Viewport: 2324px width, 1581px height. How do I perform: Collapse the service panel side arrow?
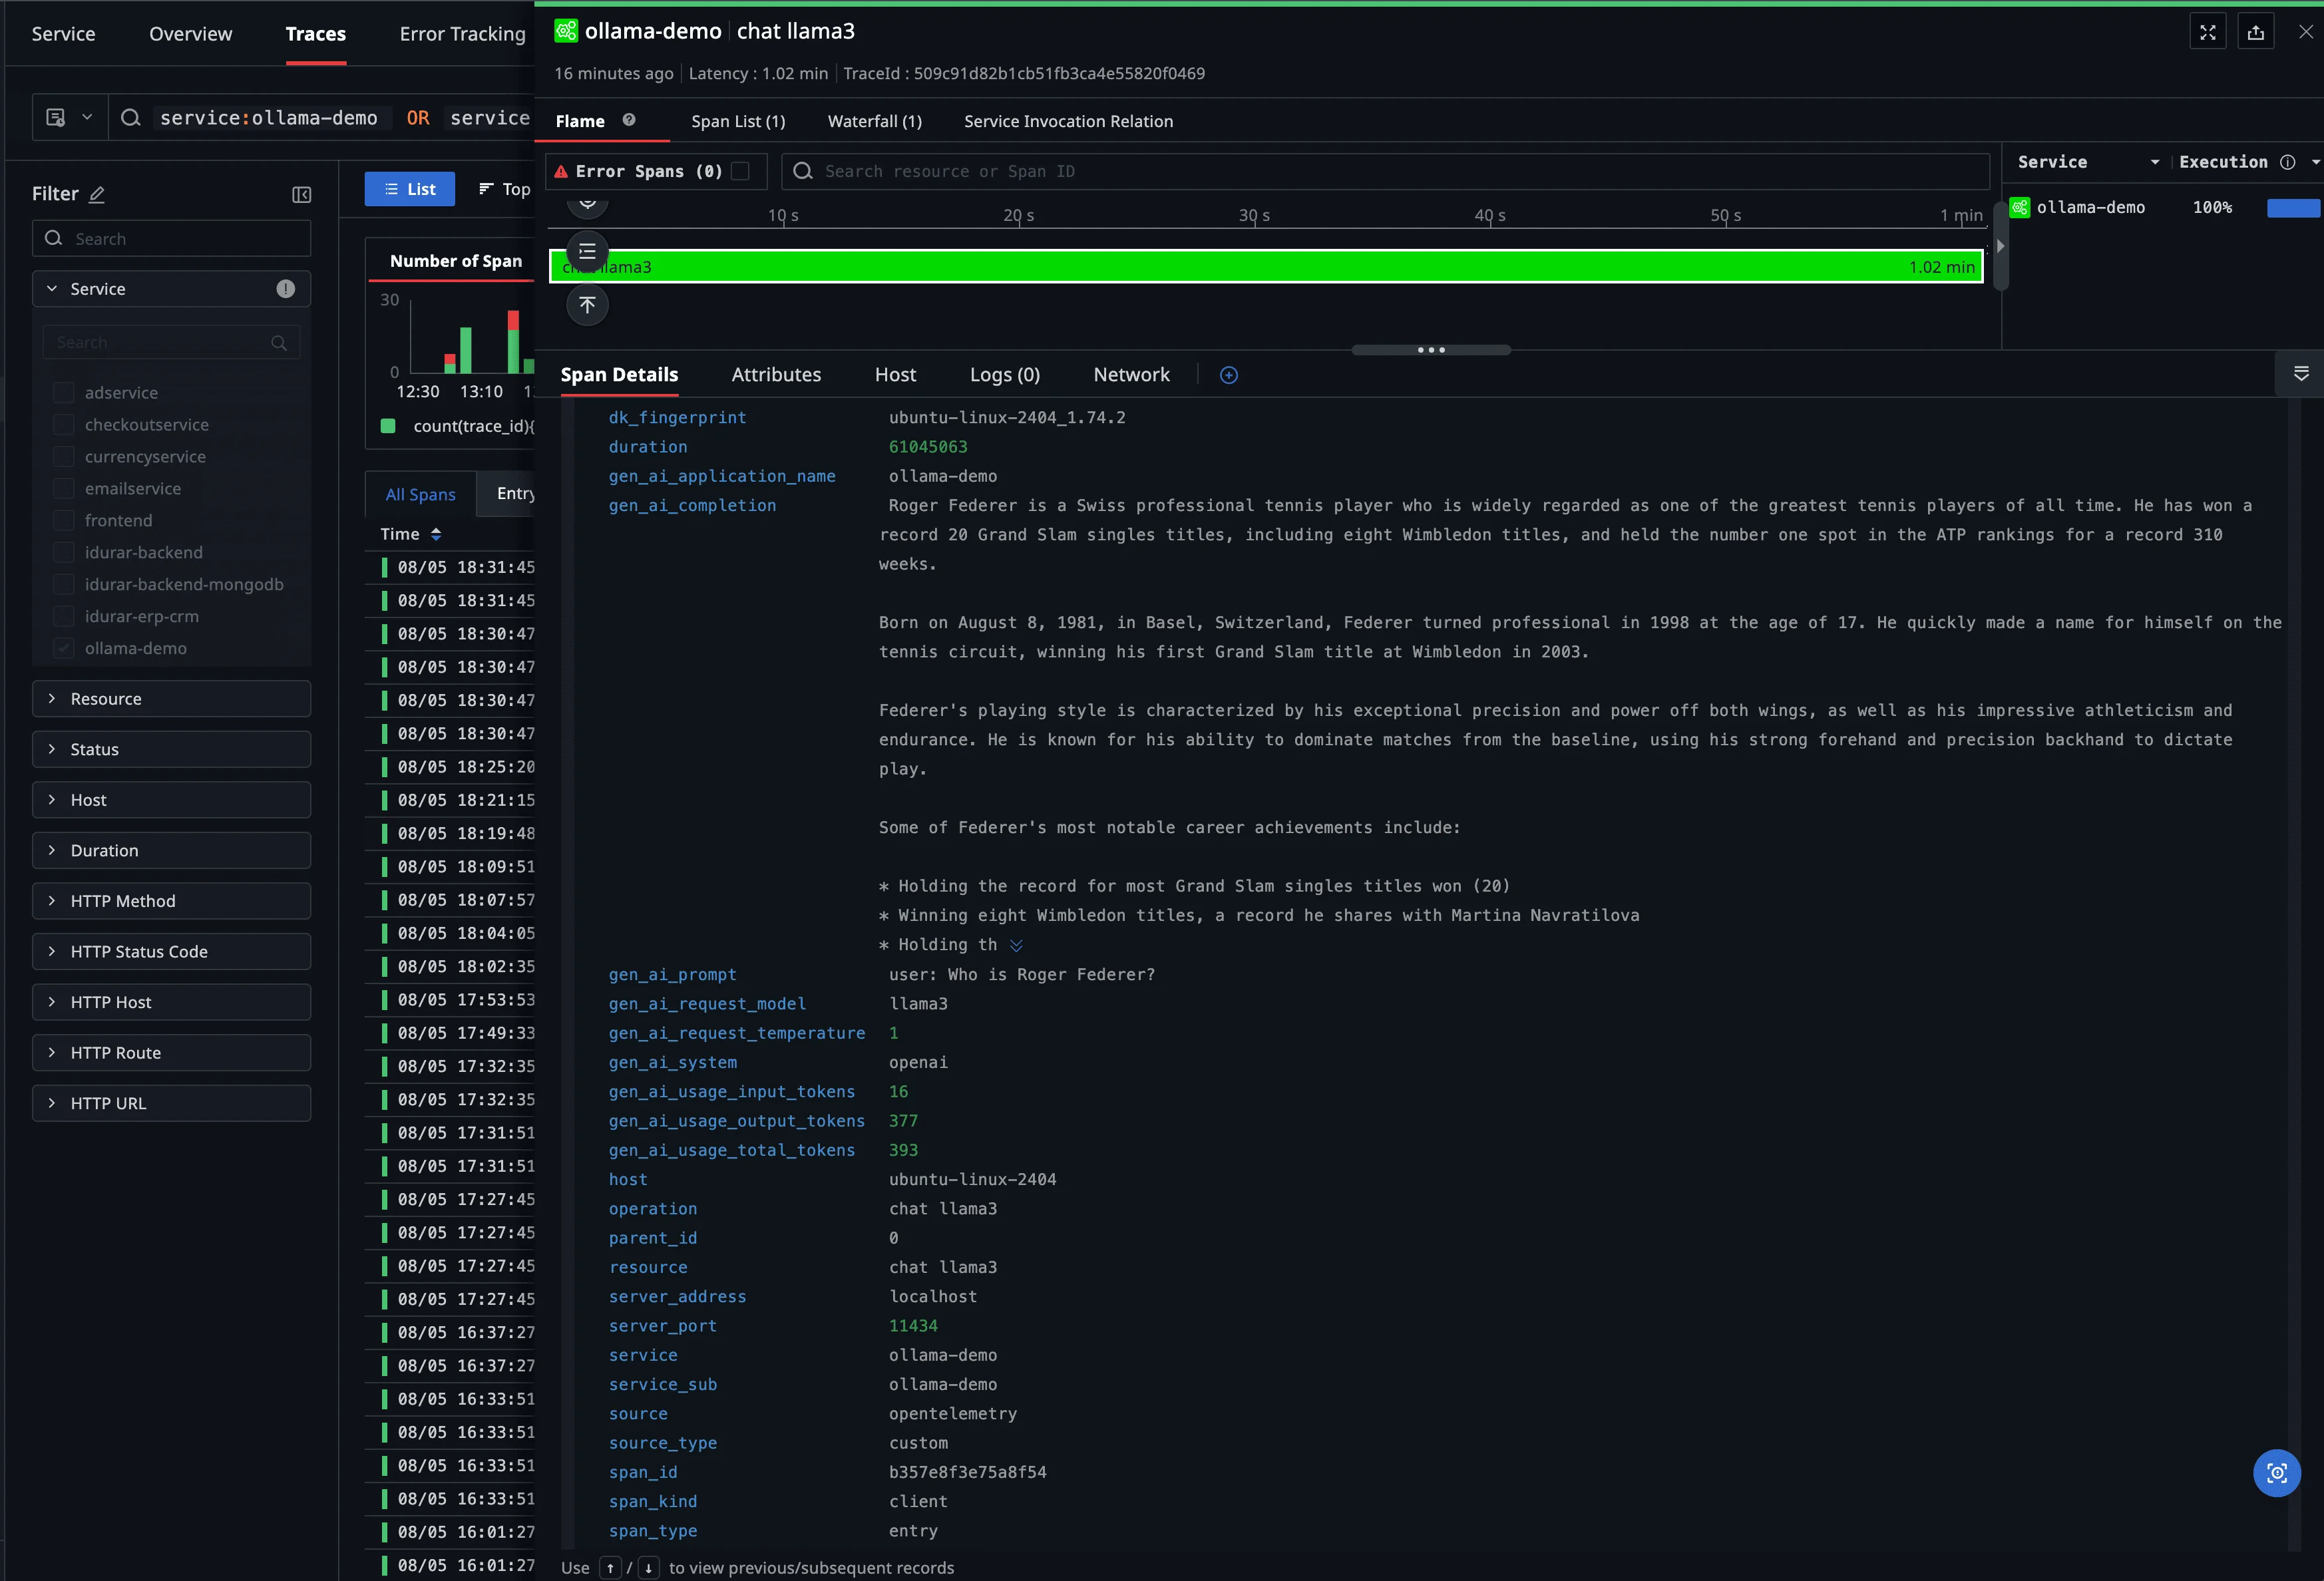(x=2000, y=246)
